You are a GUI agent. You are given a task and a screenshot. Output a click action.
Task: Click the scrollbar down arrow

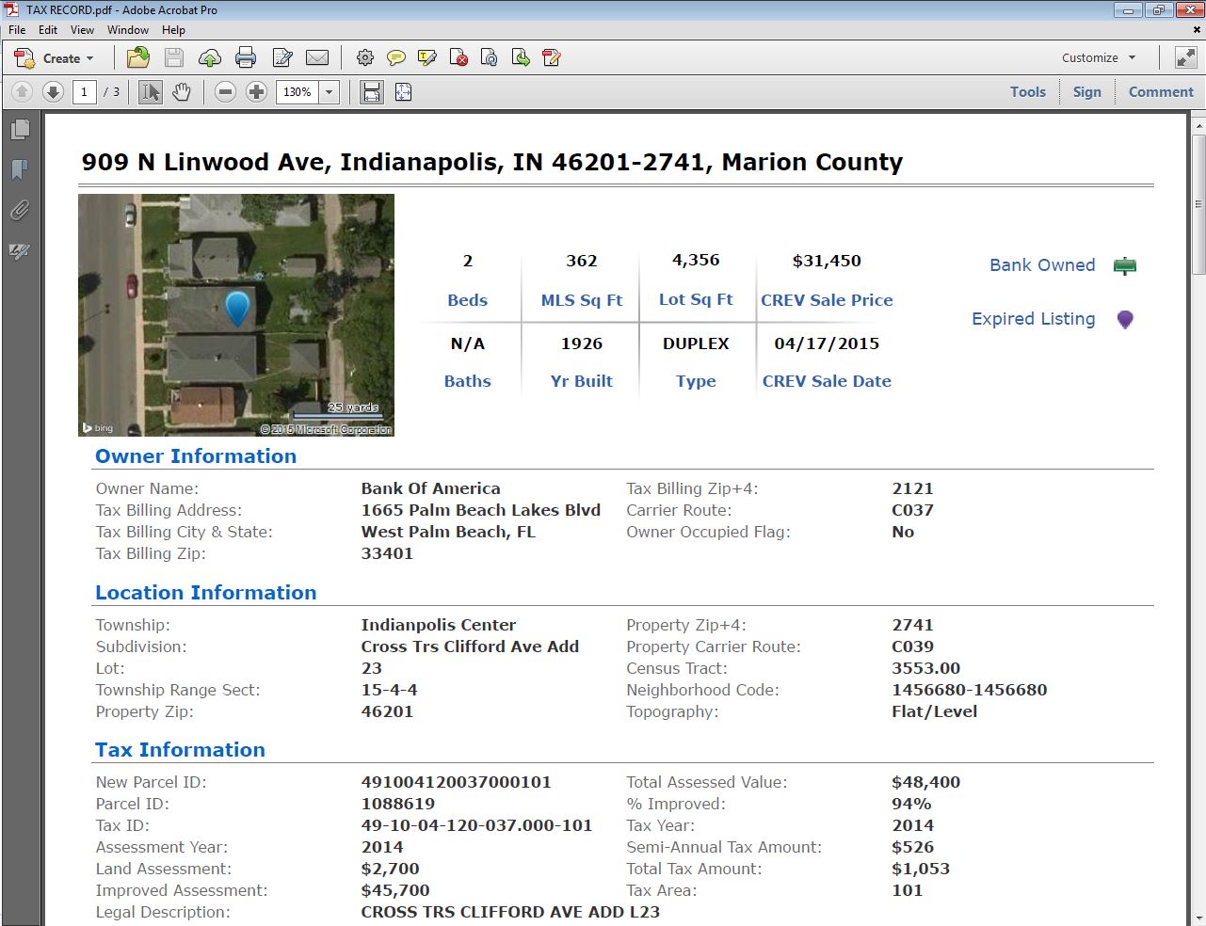click(1198, 918)
